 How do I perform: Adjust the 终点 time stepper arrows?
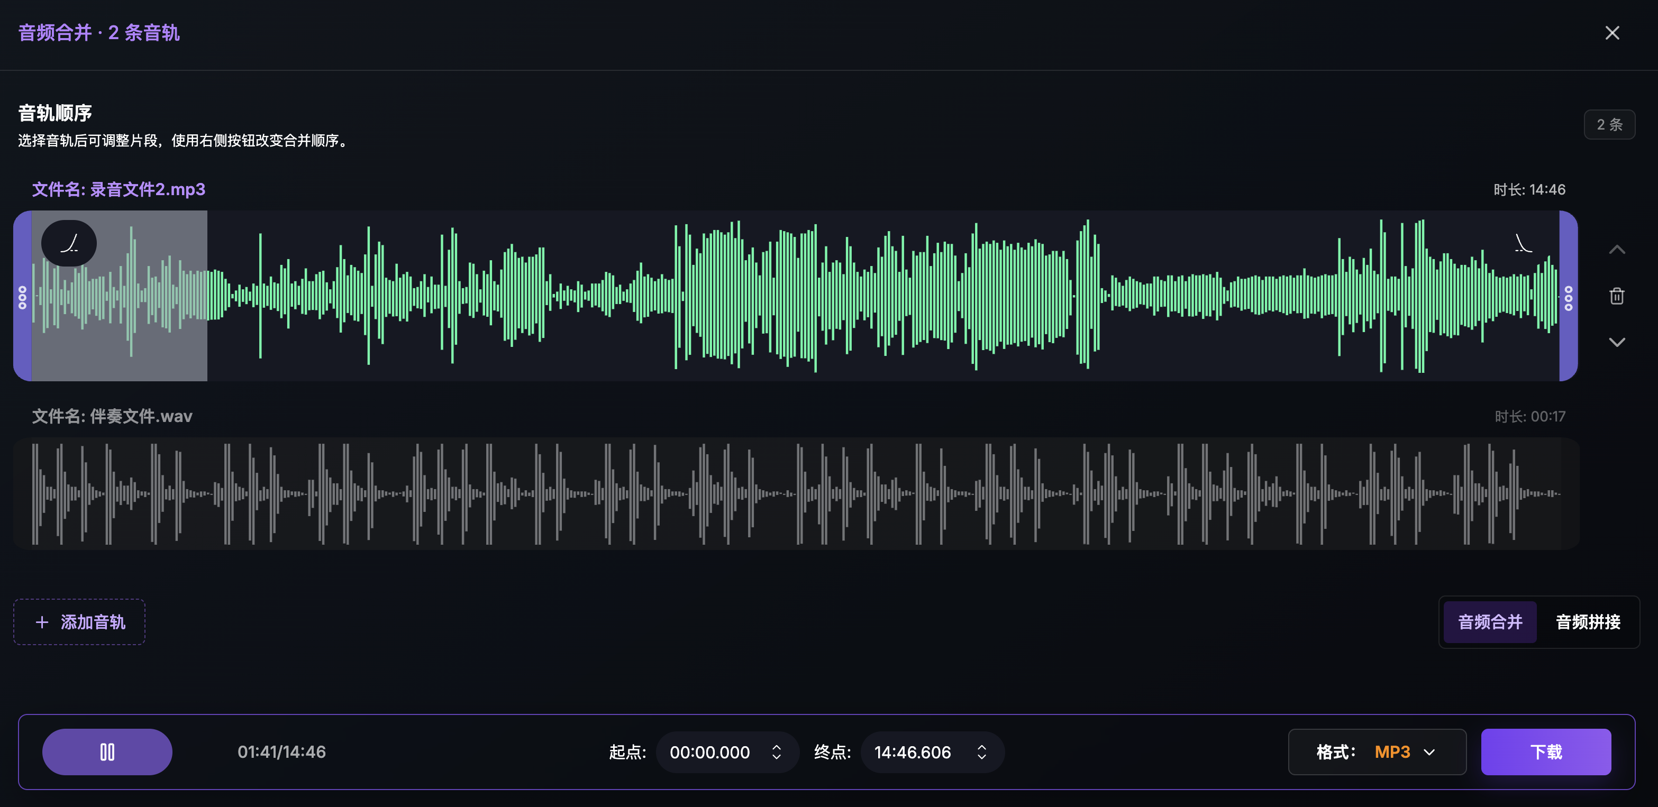tap(981, 751)
